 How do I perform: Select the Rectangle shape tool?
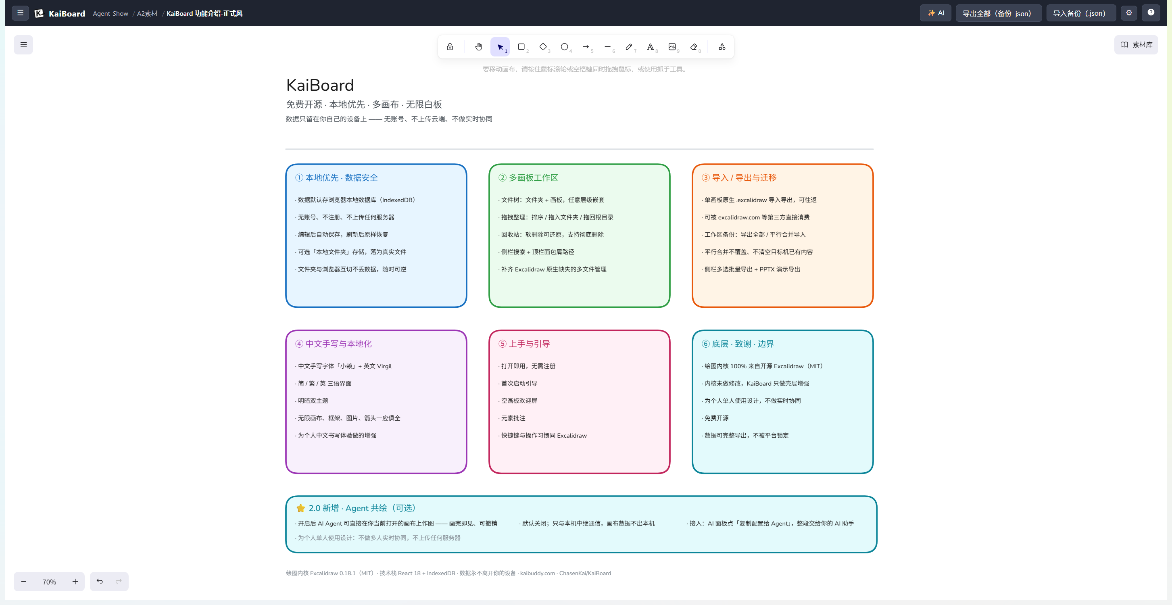tap(521, 47)
